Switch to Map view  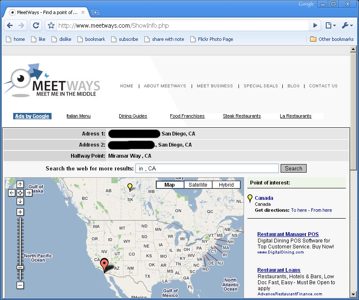pyautogui.click(x=169, y=185)
